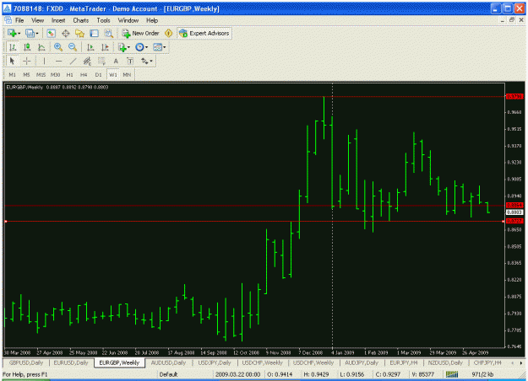Viewport: 528px width, 381px height.
Task: Open the File menu
Action: pos(19,20)
